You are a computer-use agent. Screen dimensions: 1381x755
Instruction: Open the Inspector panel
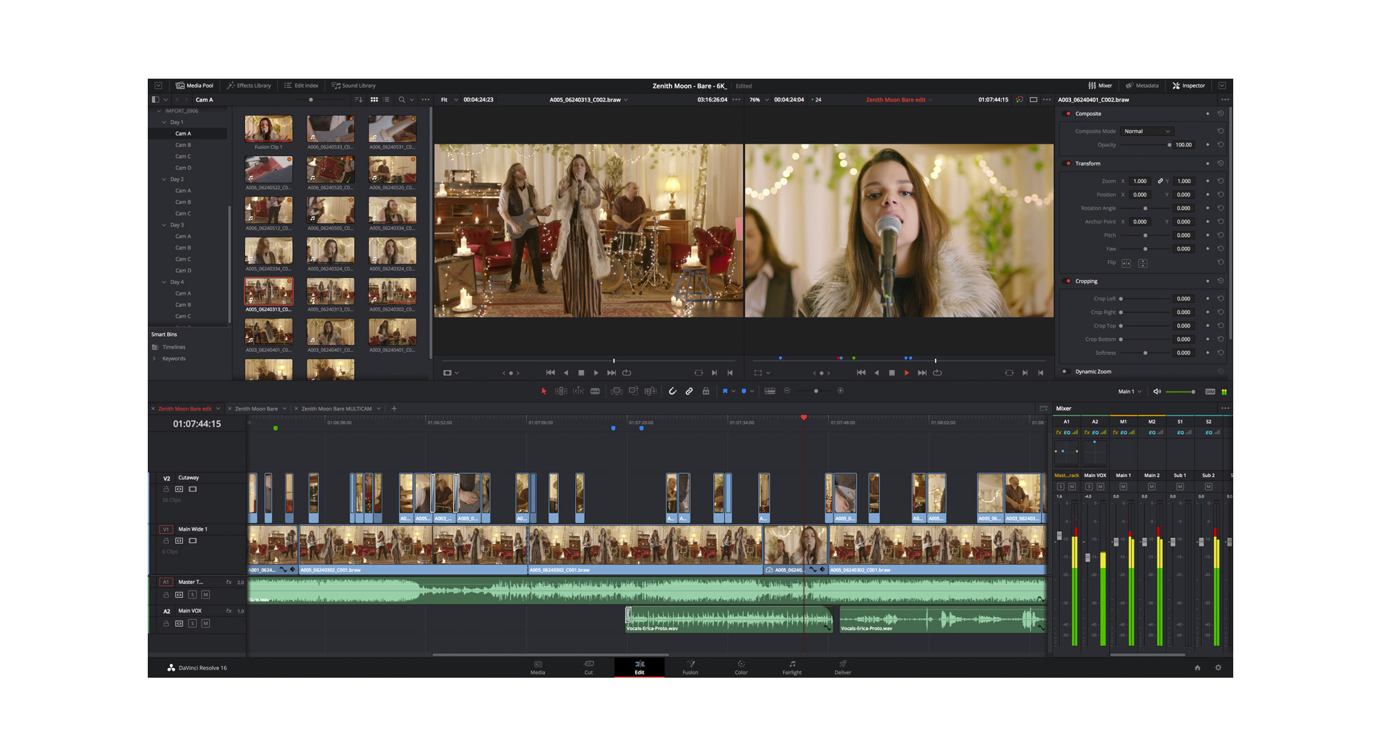pyautogui.click(x=1188, y=86)
